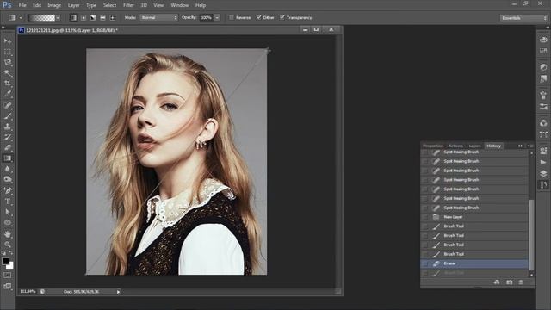This screenshot has width=551, height=310.
Task: Choose the Angle Gradient style
Action: click(93, 17)
